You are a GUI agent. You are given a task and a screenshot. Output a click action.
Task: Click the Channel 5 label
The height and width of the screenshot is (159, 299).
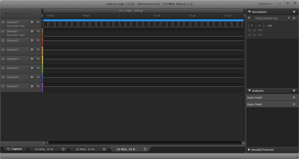[13, 68]
